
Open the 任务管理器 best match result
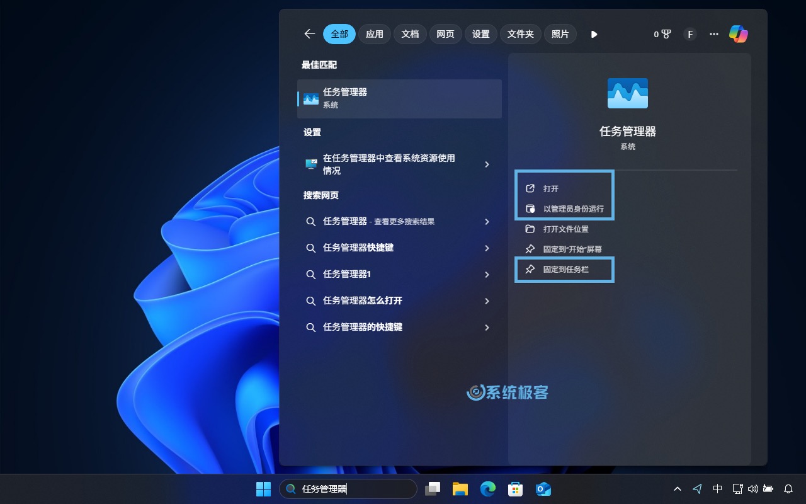[399, 98]
